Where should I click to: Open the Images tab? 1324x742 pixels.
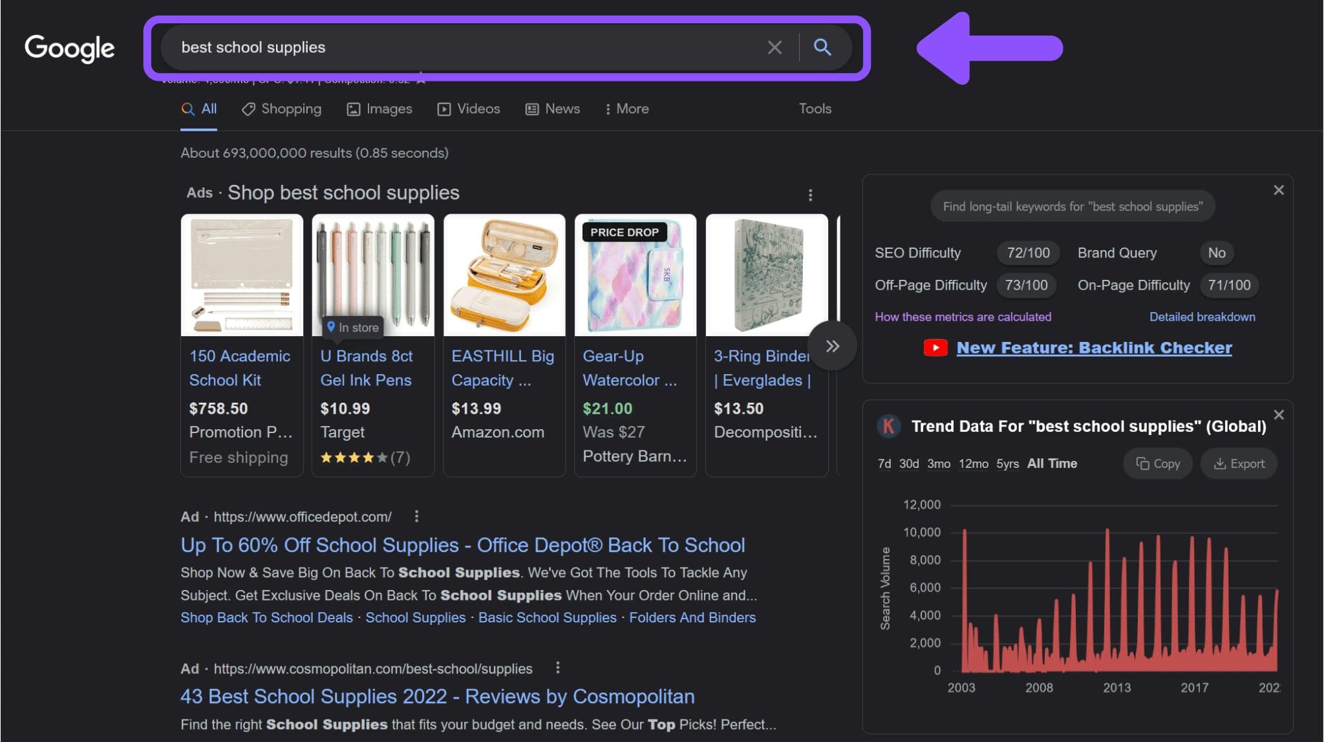coord(379,109)
